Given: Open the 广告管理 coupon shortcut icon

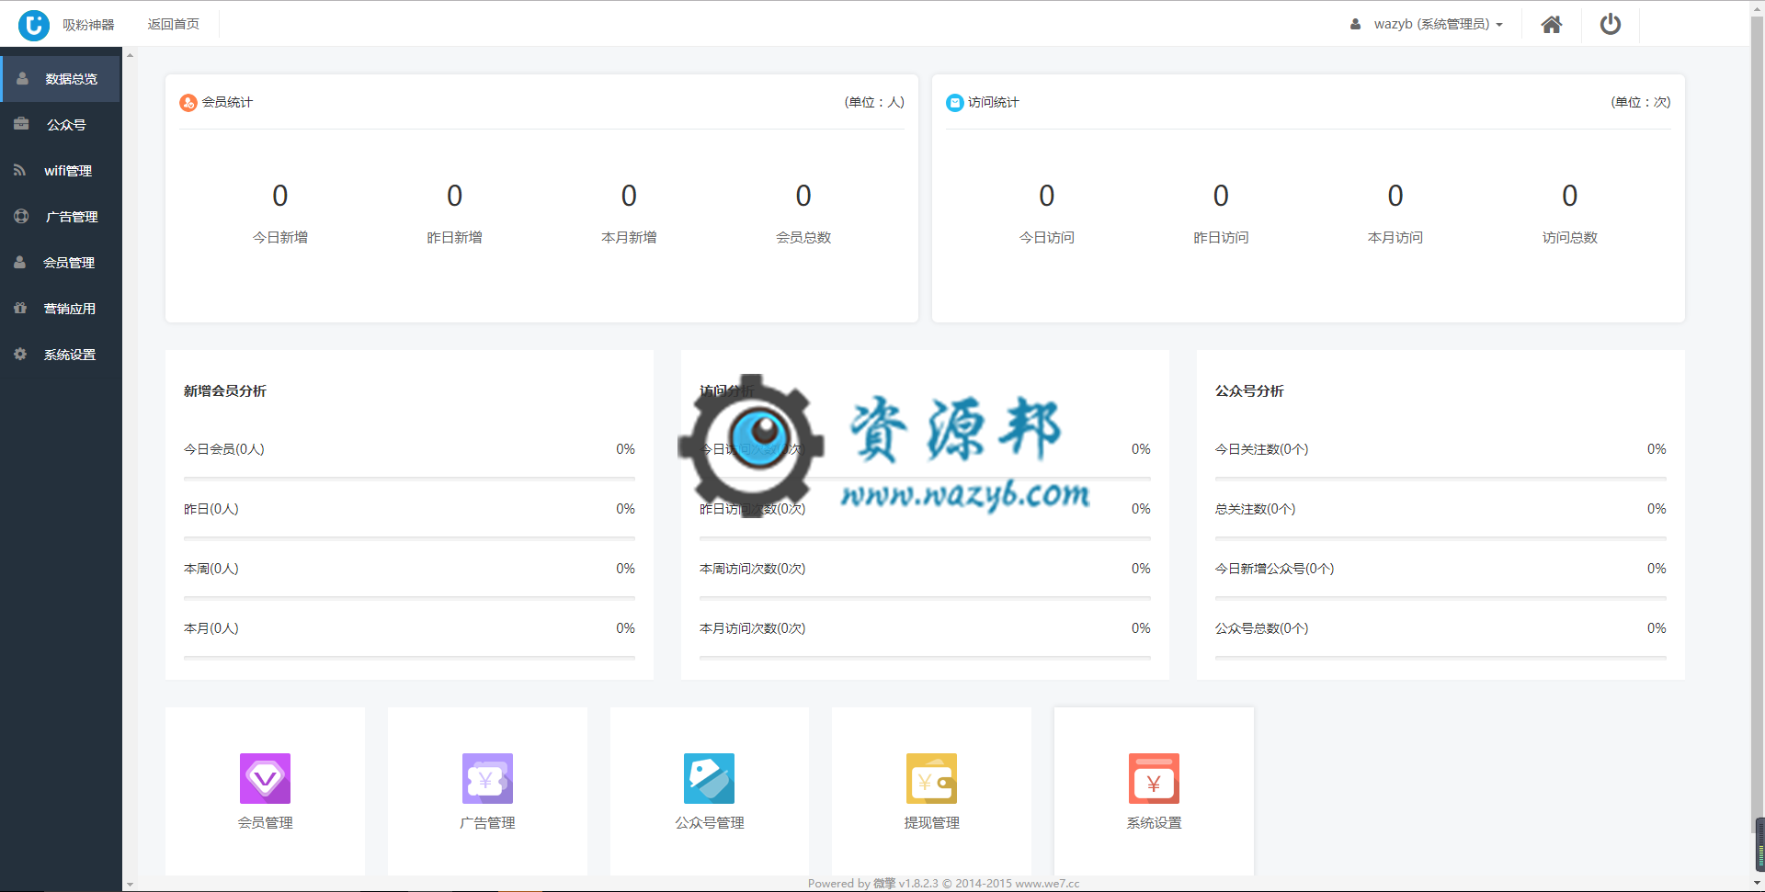Looking at the screenshot, I should tap(487, 778).
